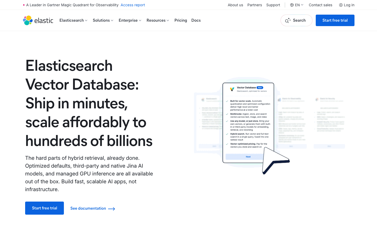Open the EN language selector

coord(297,5)
